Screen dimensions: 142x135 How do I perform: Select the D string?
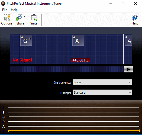[74, 121]
